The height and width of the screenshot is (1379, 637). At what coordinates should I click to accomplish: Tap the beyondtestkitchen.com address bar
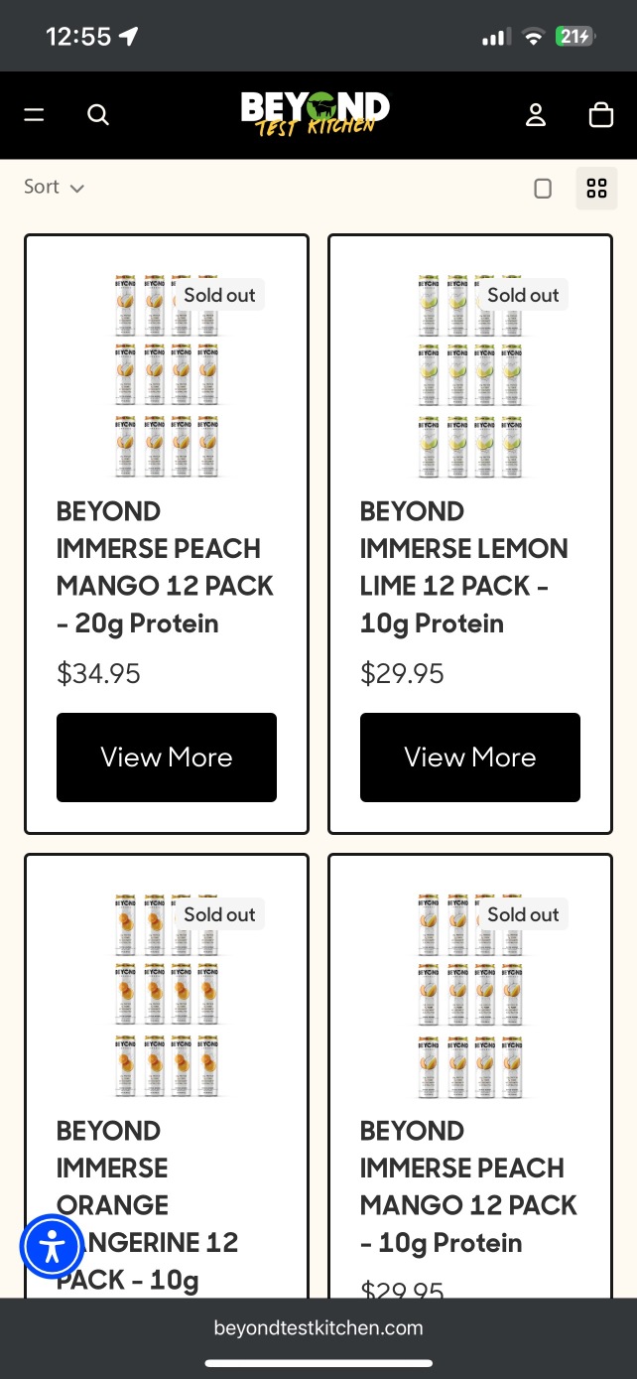click(x=318, y=1327)
